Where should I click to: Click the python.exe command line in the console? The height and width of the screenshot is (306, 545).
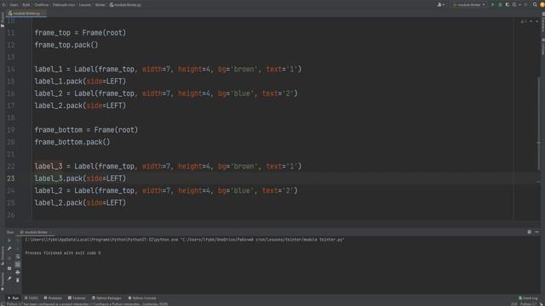pyautogui.click(x=185, y=240)
